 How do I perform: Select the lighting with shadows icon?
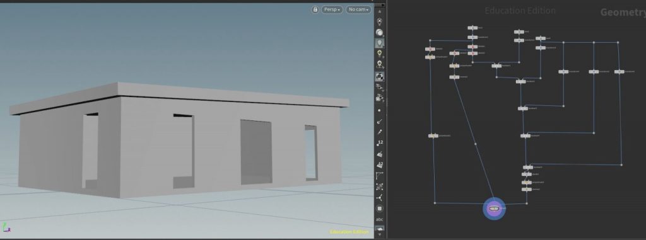point(380,65)
